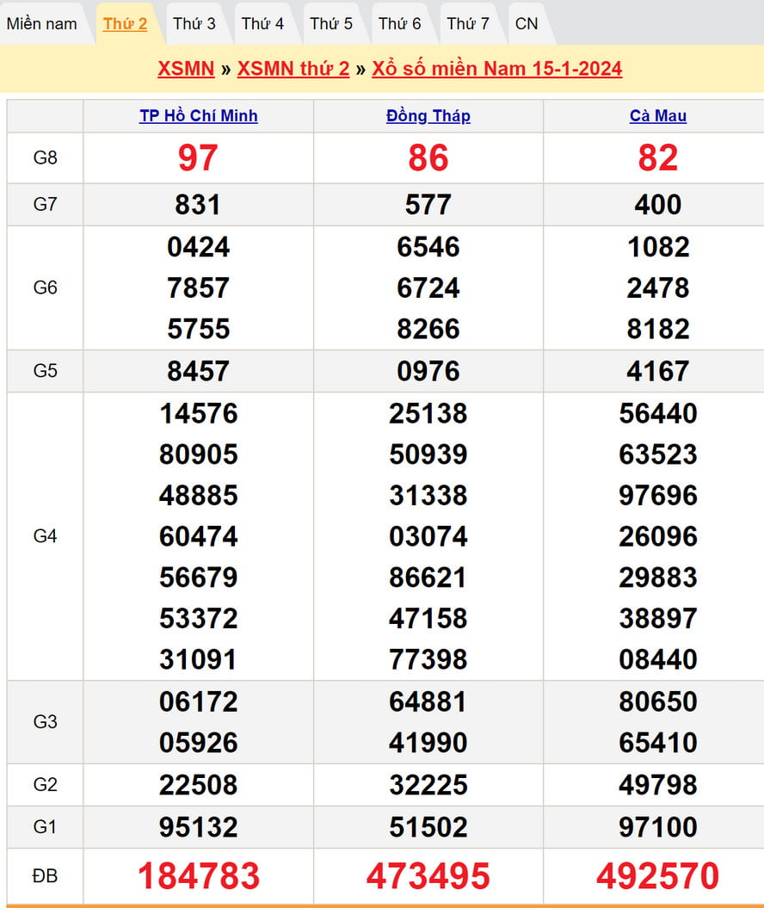This screenshot has width=764, height=908.
Task: Switch to the CN tab
Action: [527, 23]
